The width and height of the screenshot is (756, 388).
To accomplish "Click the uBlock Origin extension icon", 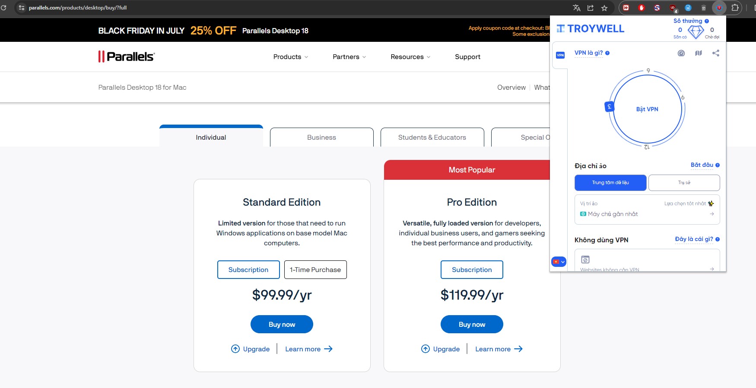I will pos(673,8).
